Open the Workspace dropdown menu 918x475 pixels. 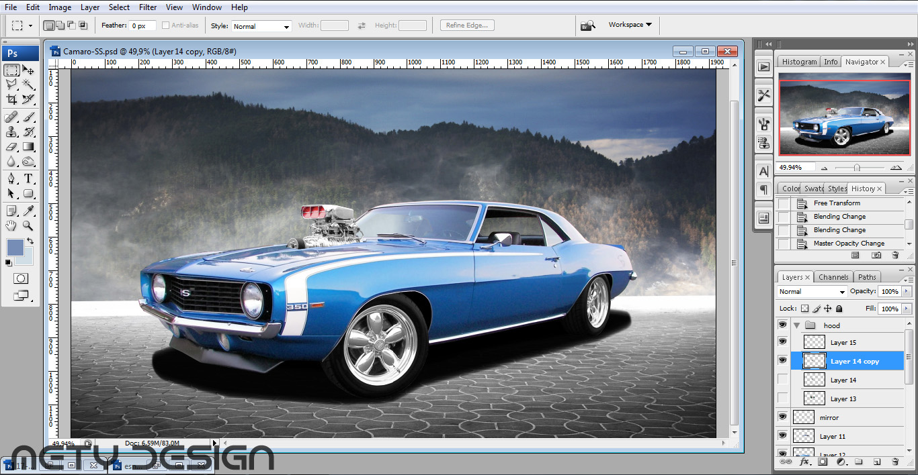tap(630, 25)
